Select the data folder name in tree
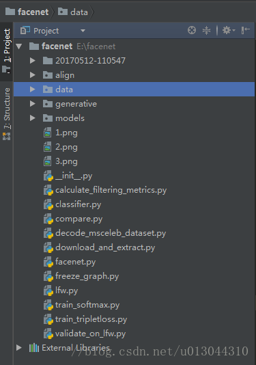This screenshot has width=256, height=365. tap(64, 90)
